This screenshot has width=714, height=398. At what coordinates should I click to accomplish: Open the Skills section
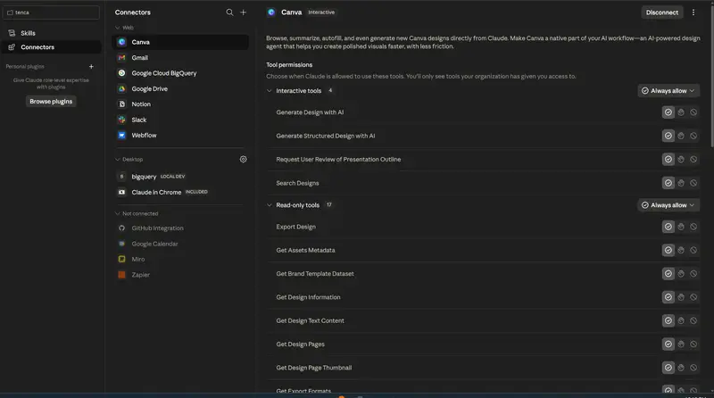[51, 33]
